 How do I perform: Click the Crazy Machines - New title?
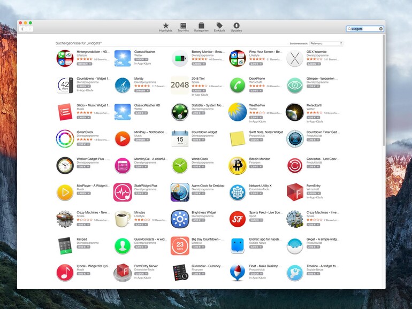click(93, 212)
